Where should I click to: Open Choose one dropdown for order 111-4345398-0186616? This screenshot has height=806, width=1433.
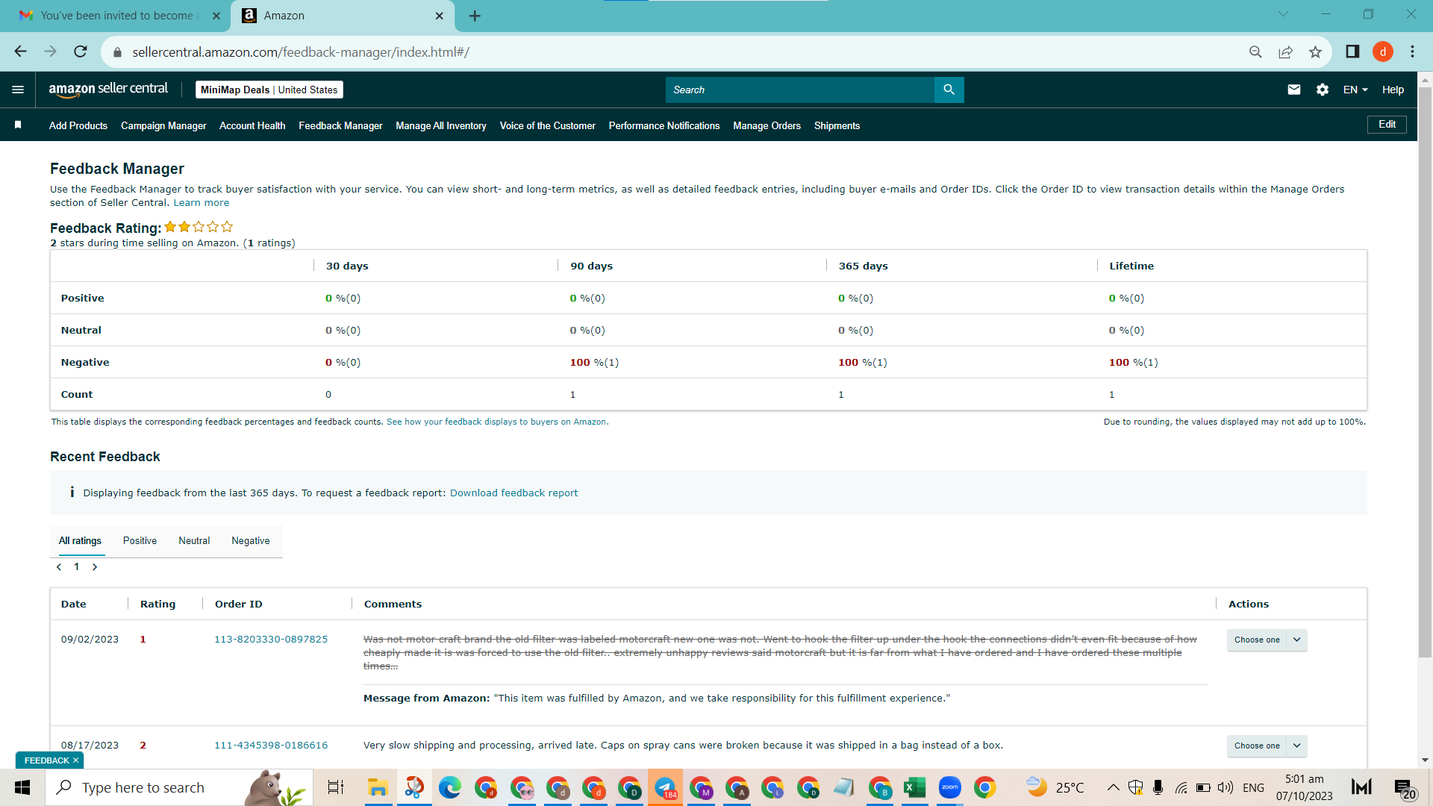1267,746
